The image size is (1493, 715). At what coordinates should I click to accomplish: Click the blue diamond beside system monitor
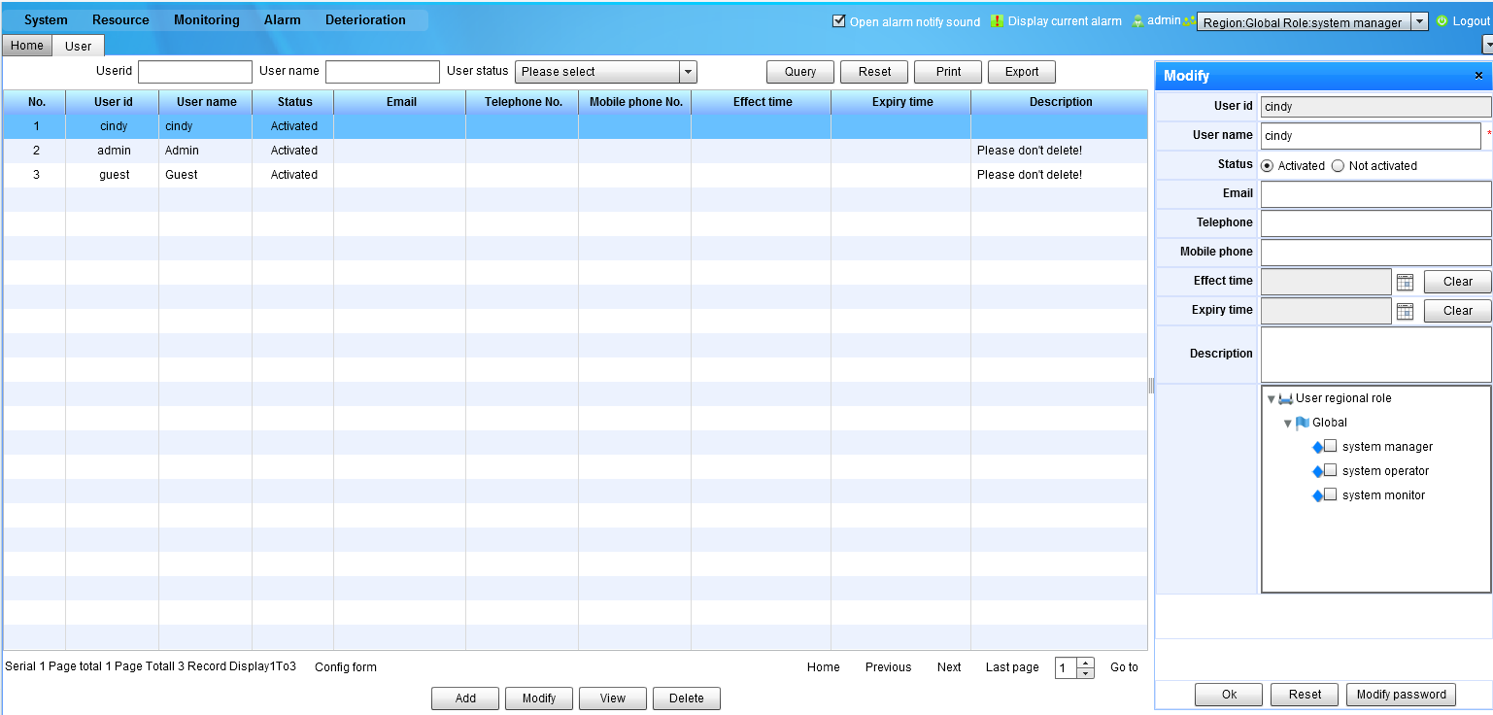[1318, 495]
